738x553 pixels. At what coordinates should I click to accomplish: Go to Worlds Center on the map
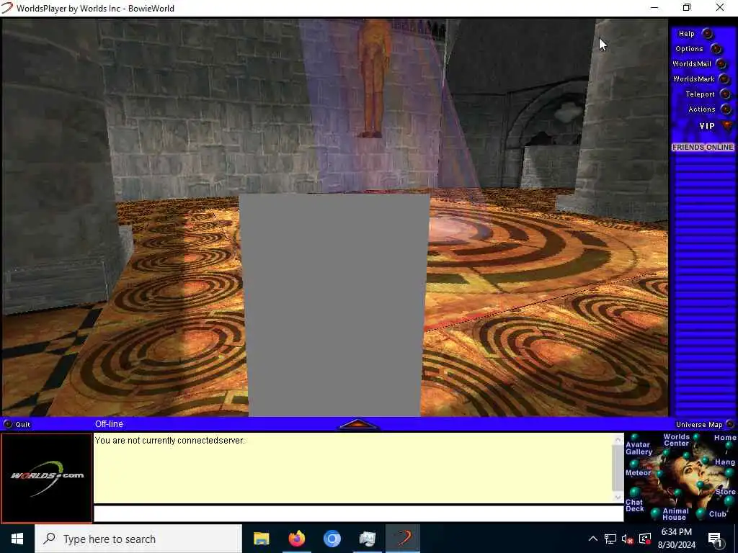click(x=676, y=440)
